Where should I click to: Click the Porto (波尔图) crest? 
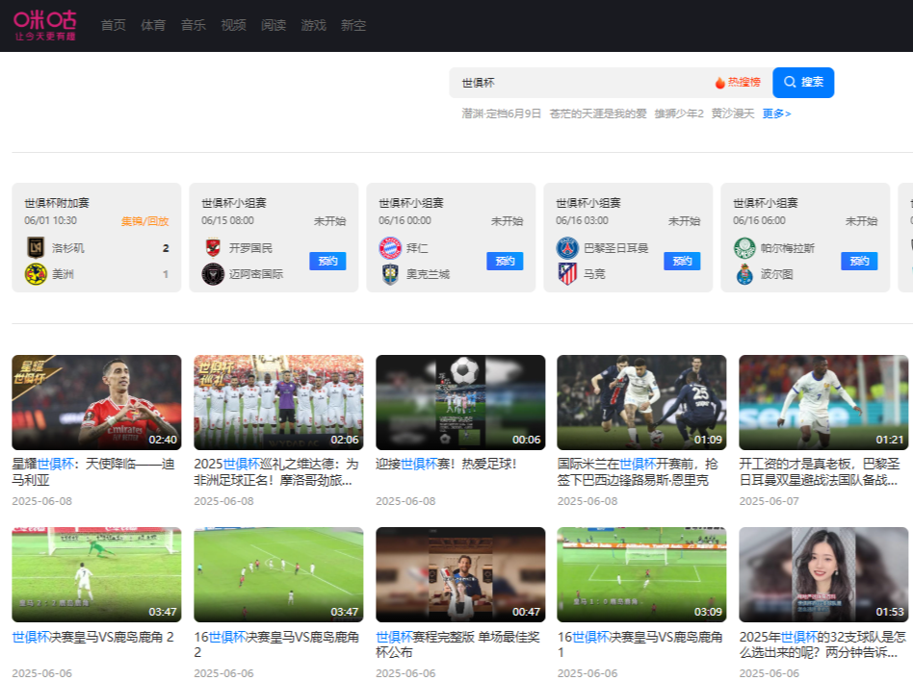pyautogui.click(x=744, y=274)
